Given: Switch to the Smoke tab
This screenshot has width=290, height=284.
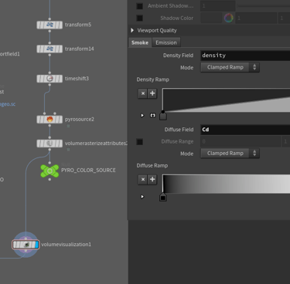Looking at the screenshot, I should 140,42.
